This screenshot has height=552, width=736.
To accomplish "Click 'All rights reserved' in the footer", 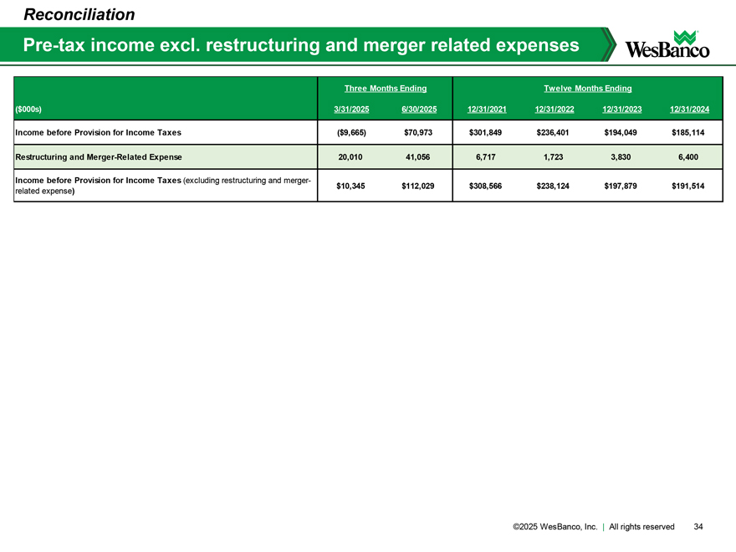I will (x=641, y=527).
